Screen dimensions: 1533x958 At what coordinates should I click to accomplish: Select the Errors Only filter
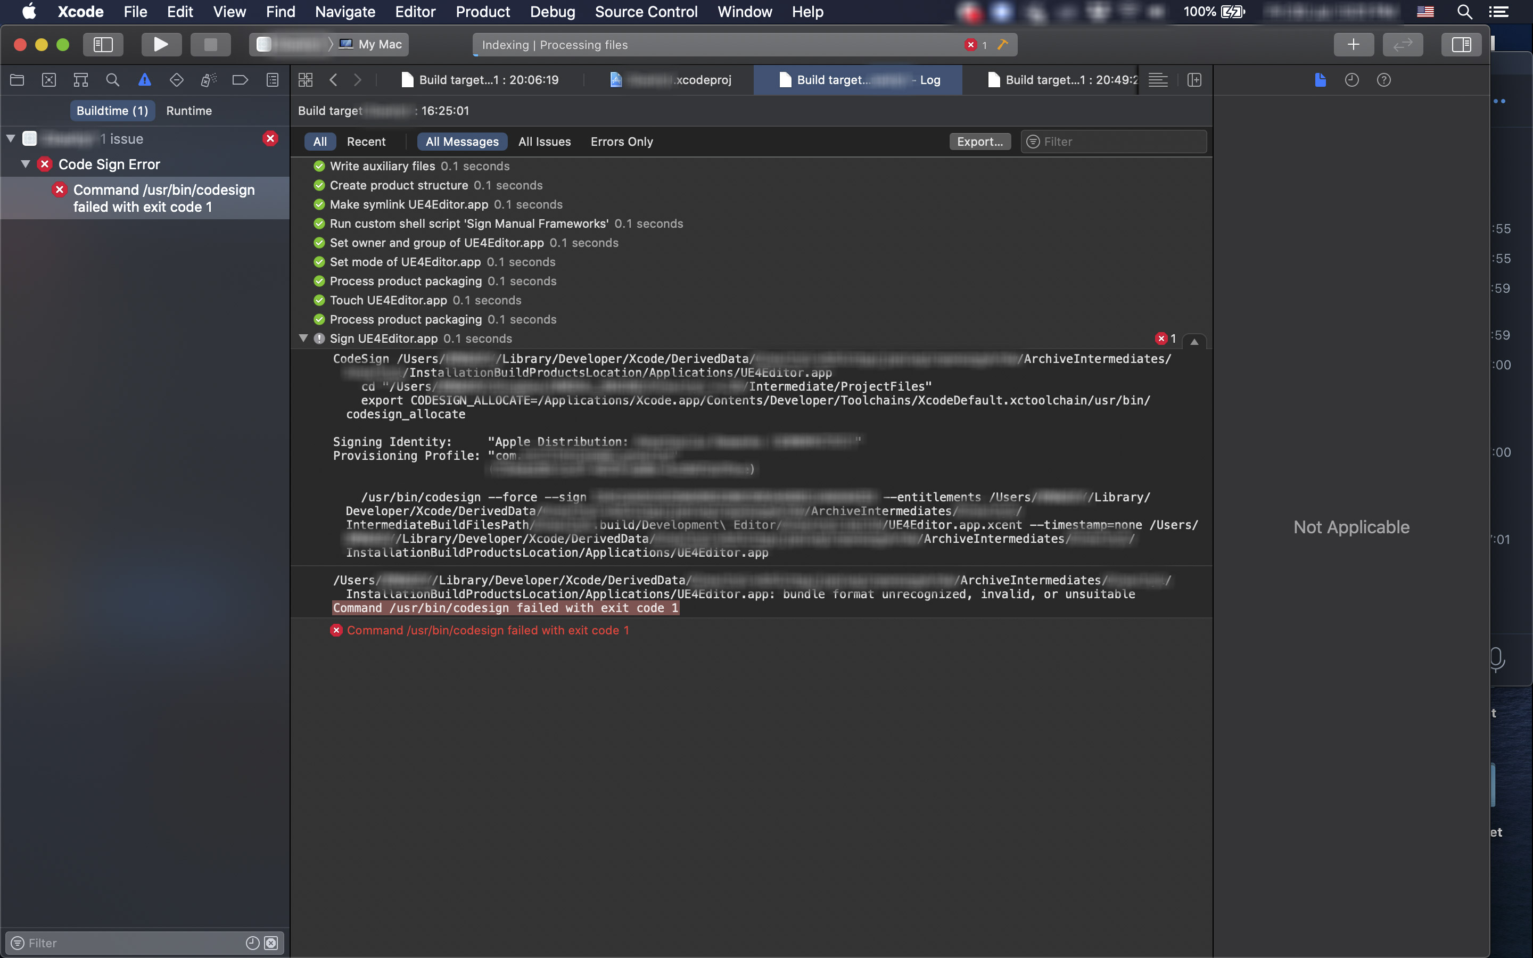click(x=621, y=141)
